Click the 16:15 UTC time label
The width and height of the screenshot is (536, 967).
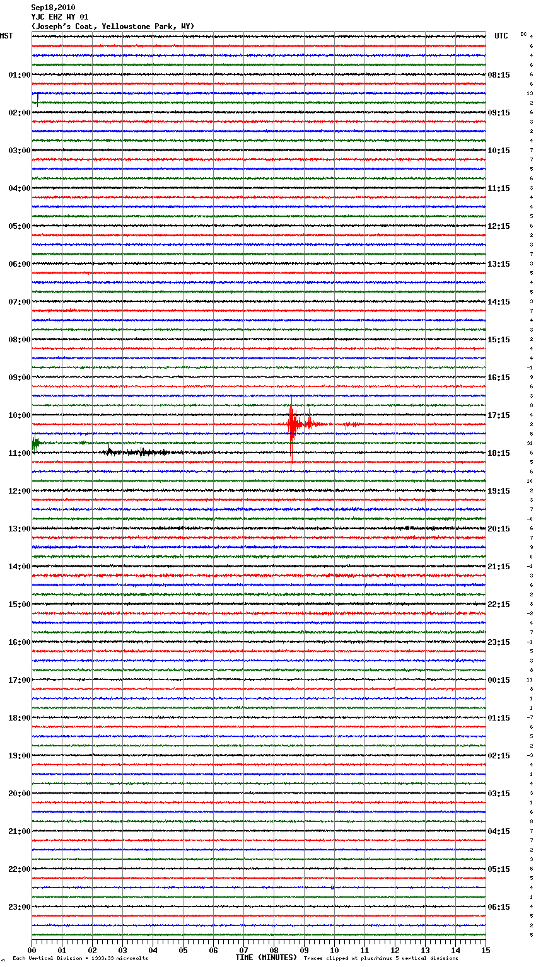click(x=499, y=378)
